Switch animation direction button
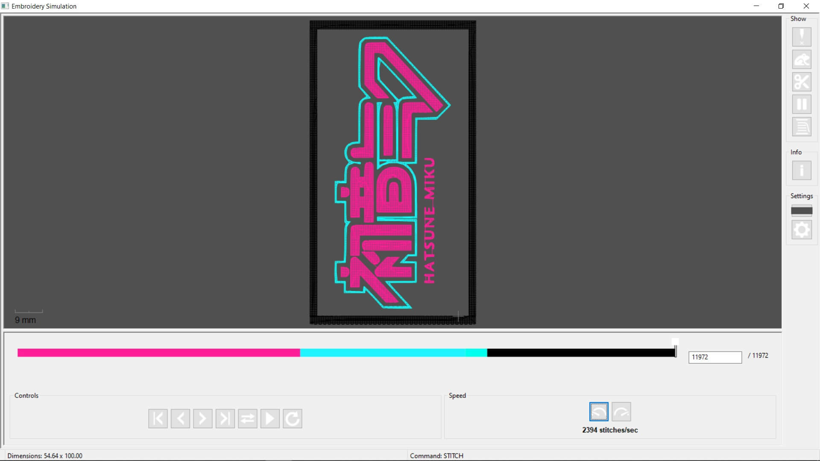The height and width of the screenshot is (461, 820). [248, 418]
